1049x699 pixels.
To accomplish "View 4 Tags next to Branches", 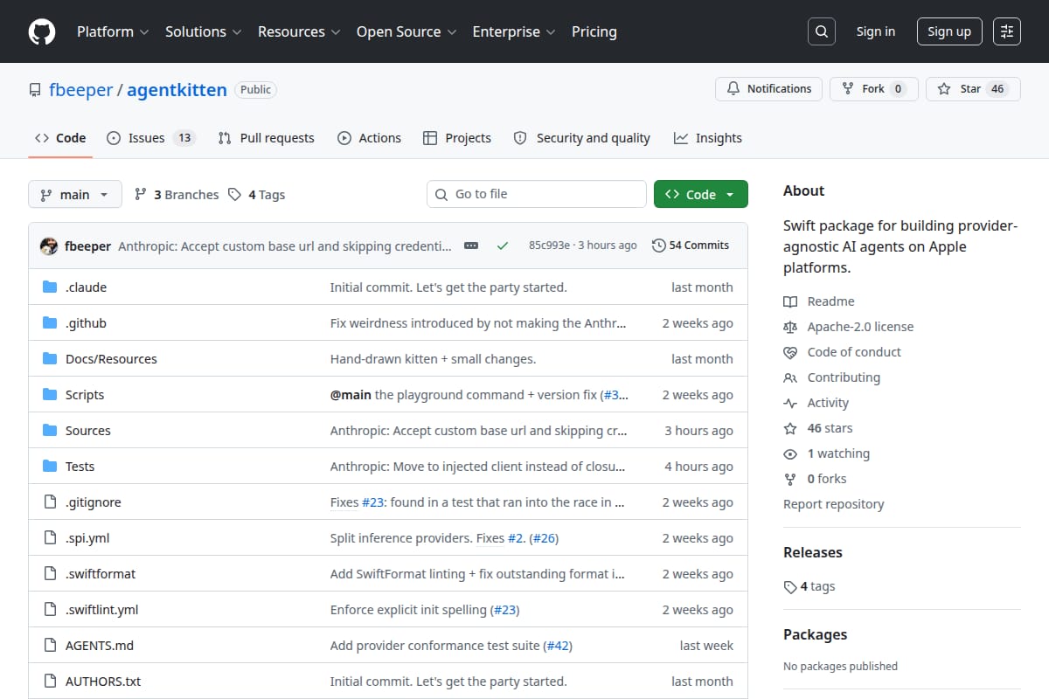I will tap(256, 195).
